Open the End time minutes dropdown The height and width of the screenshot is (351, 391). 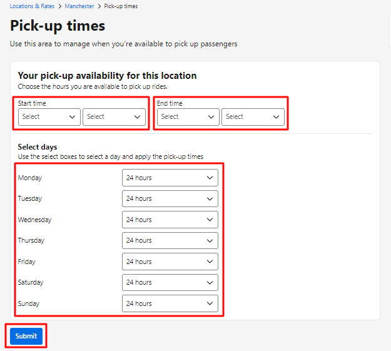click(x=253, y=117)
